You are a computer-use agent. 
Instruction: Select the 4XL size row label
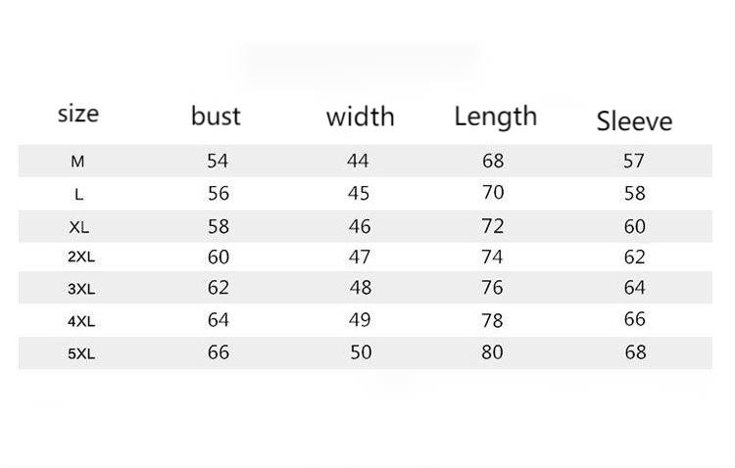[80, 321]
